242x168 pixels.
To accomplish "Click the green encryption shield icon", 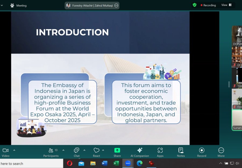I will click(194, 5).
